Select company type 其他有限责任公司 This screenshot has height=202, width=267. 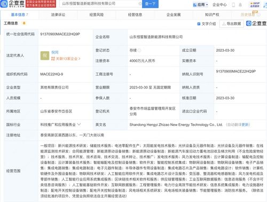[x=54, y=87]
